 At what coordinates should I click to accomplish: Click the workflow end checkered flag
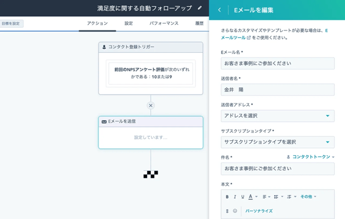coord(151,174)
